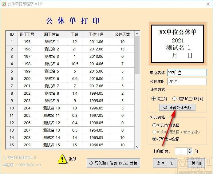Select the disabled 打印多项选择 radio option
This screenshot has width=213, height=174.
coord(176,132)
